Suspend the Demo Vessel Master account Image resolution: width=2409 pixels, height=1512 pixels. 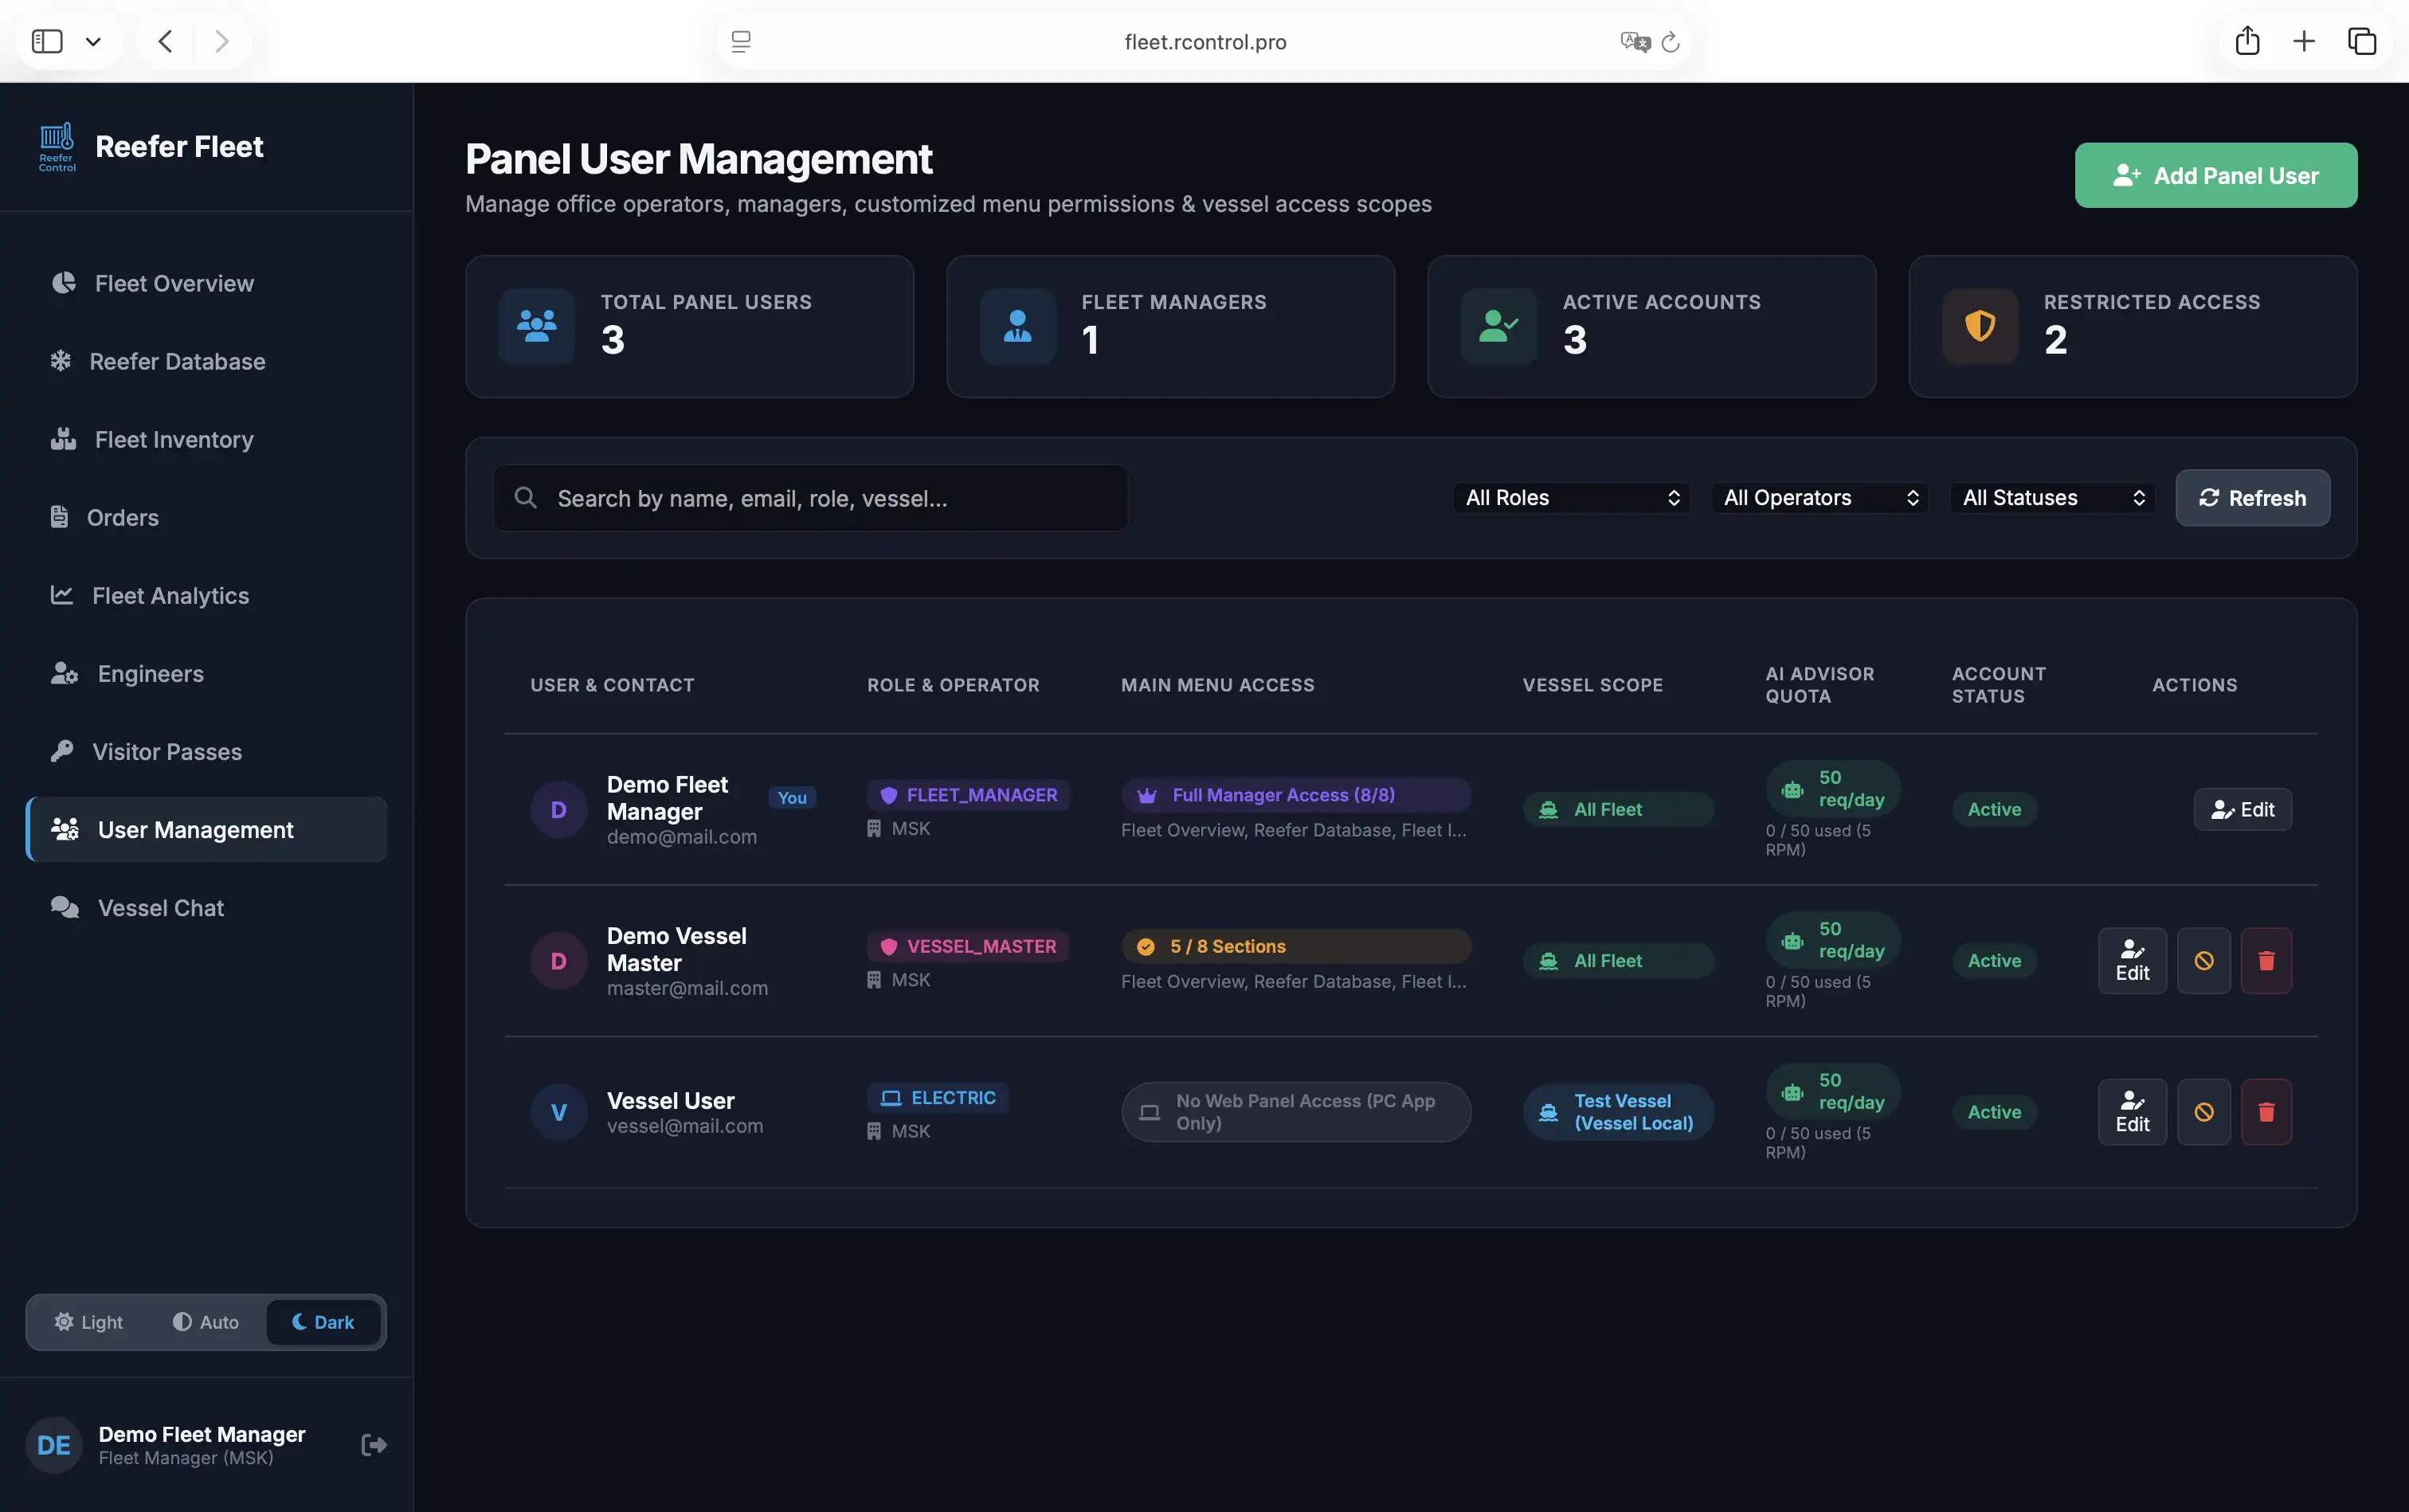(2204, 961)
